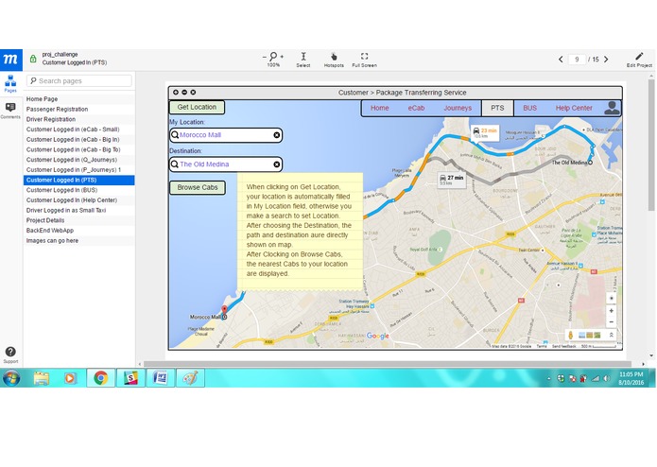Image resolution: width=657 pixels, height=467 pixels.
Task: Open BackEnd WebApp page
Action: click(78, 231)
